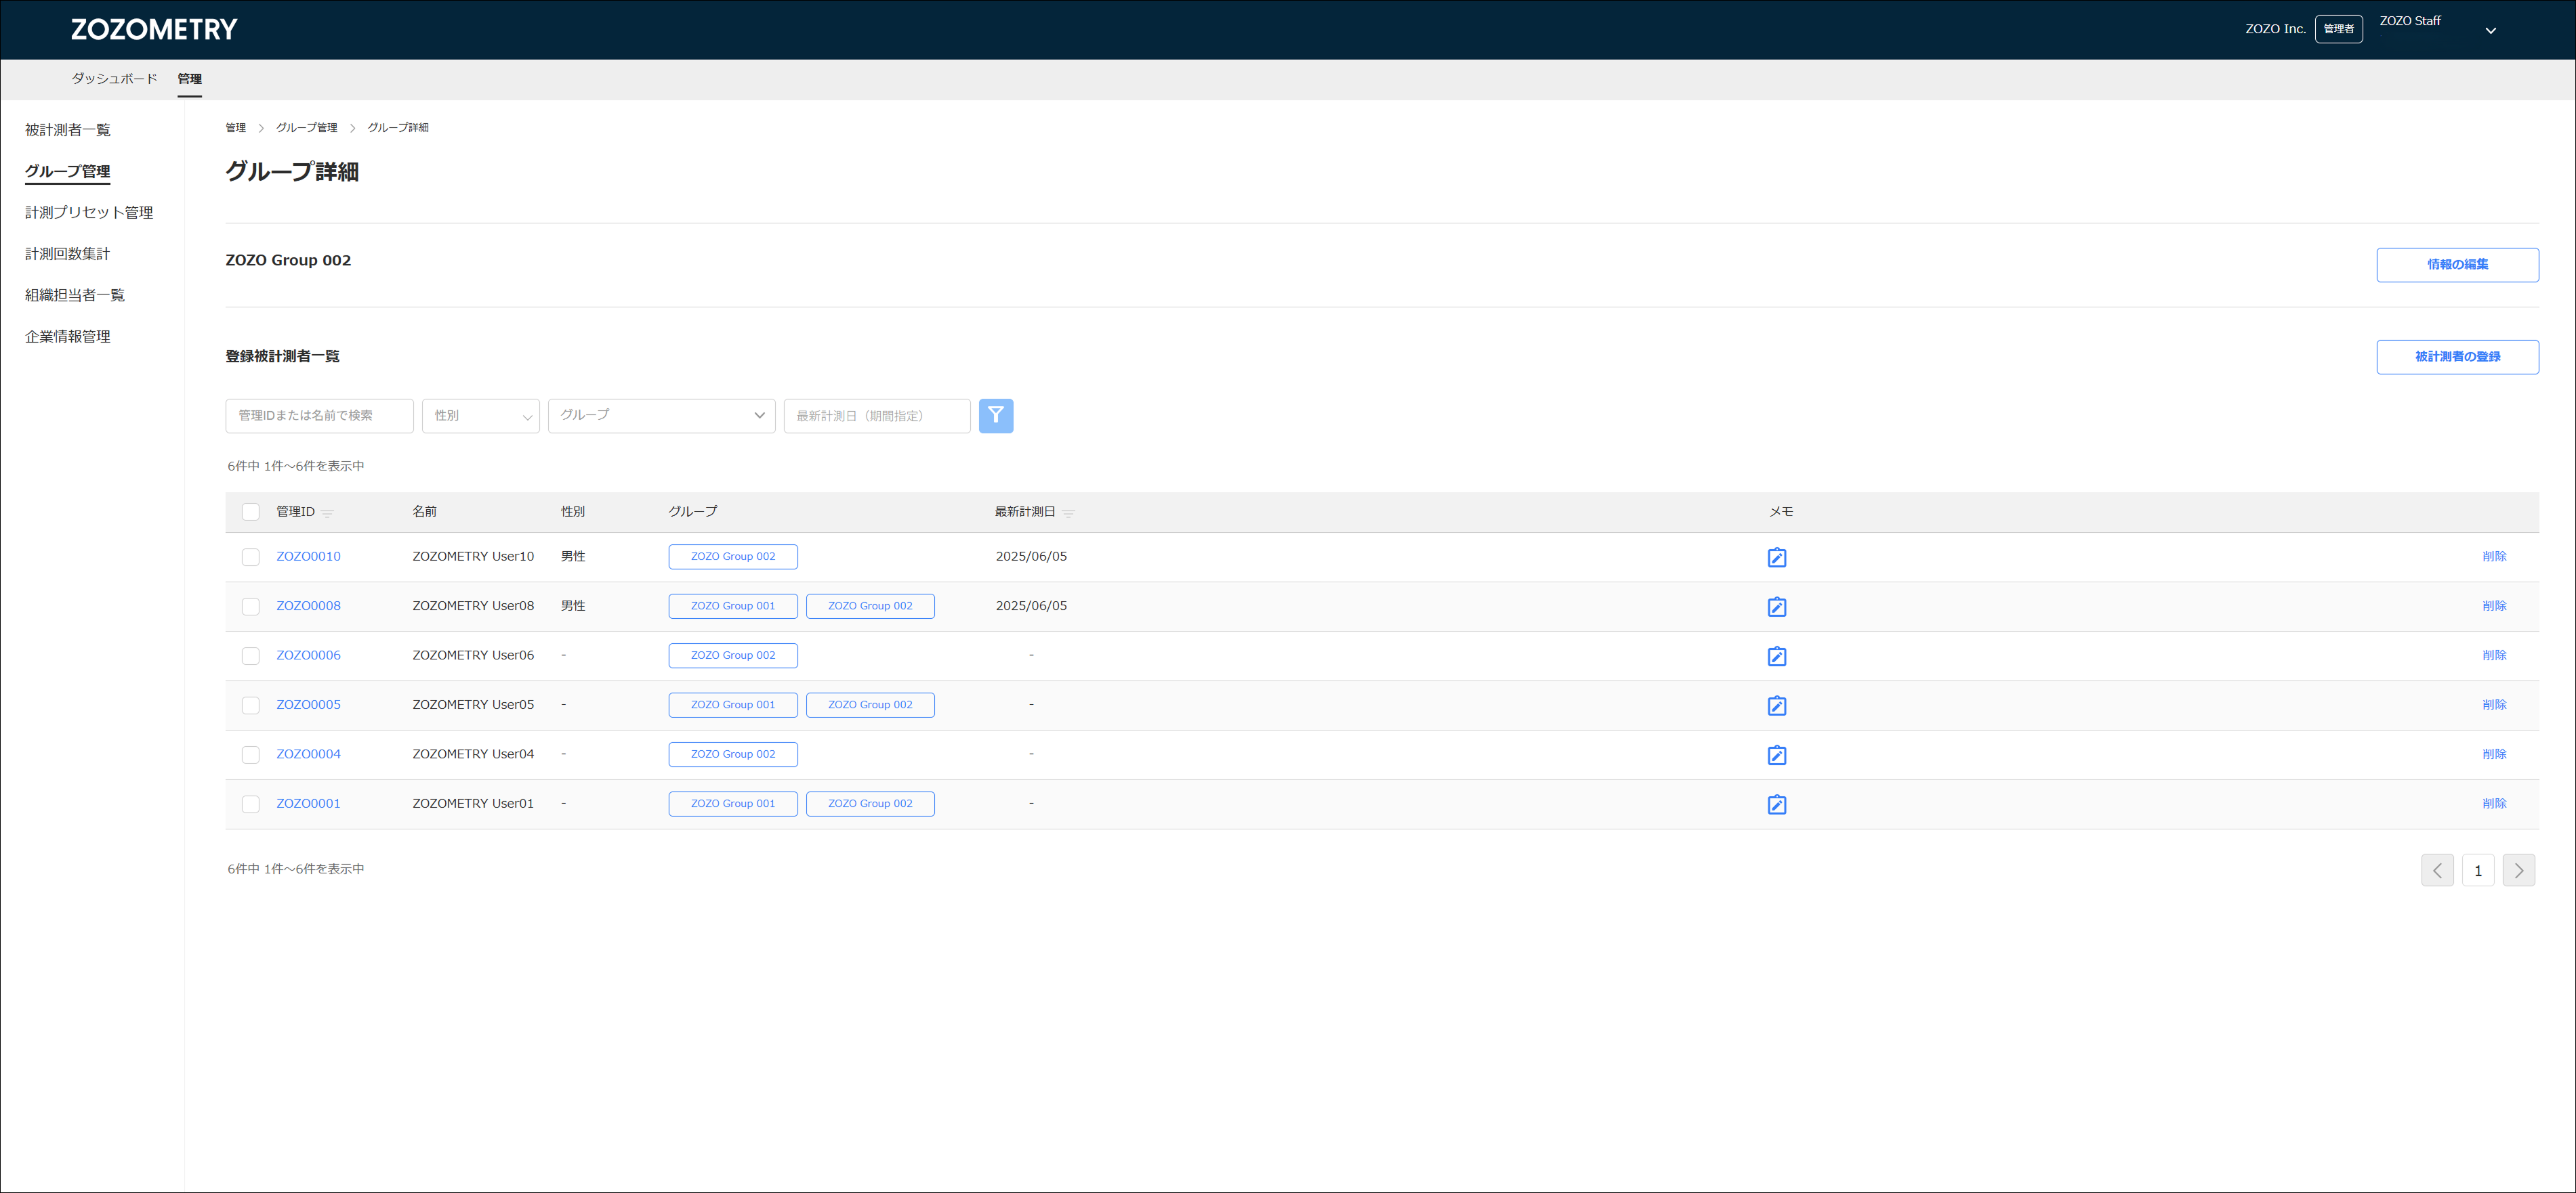This screenshot has height=1193, width=2576.
Task: Open 計測プリセット管理 in sidebar
Action: (89, 213)
